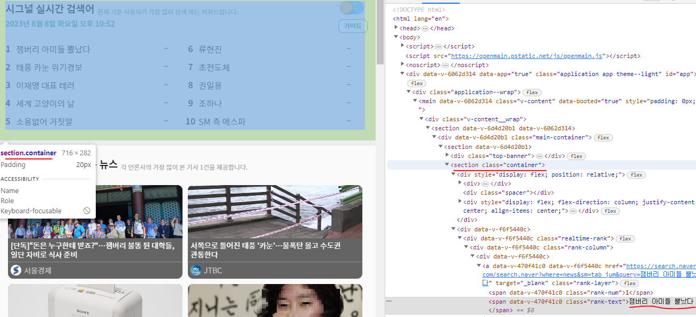Open headline 서쪽으로 틀어진 태풍 '카눈'

[x=266, y=250]
